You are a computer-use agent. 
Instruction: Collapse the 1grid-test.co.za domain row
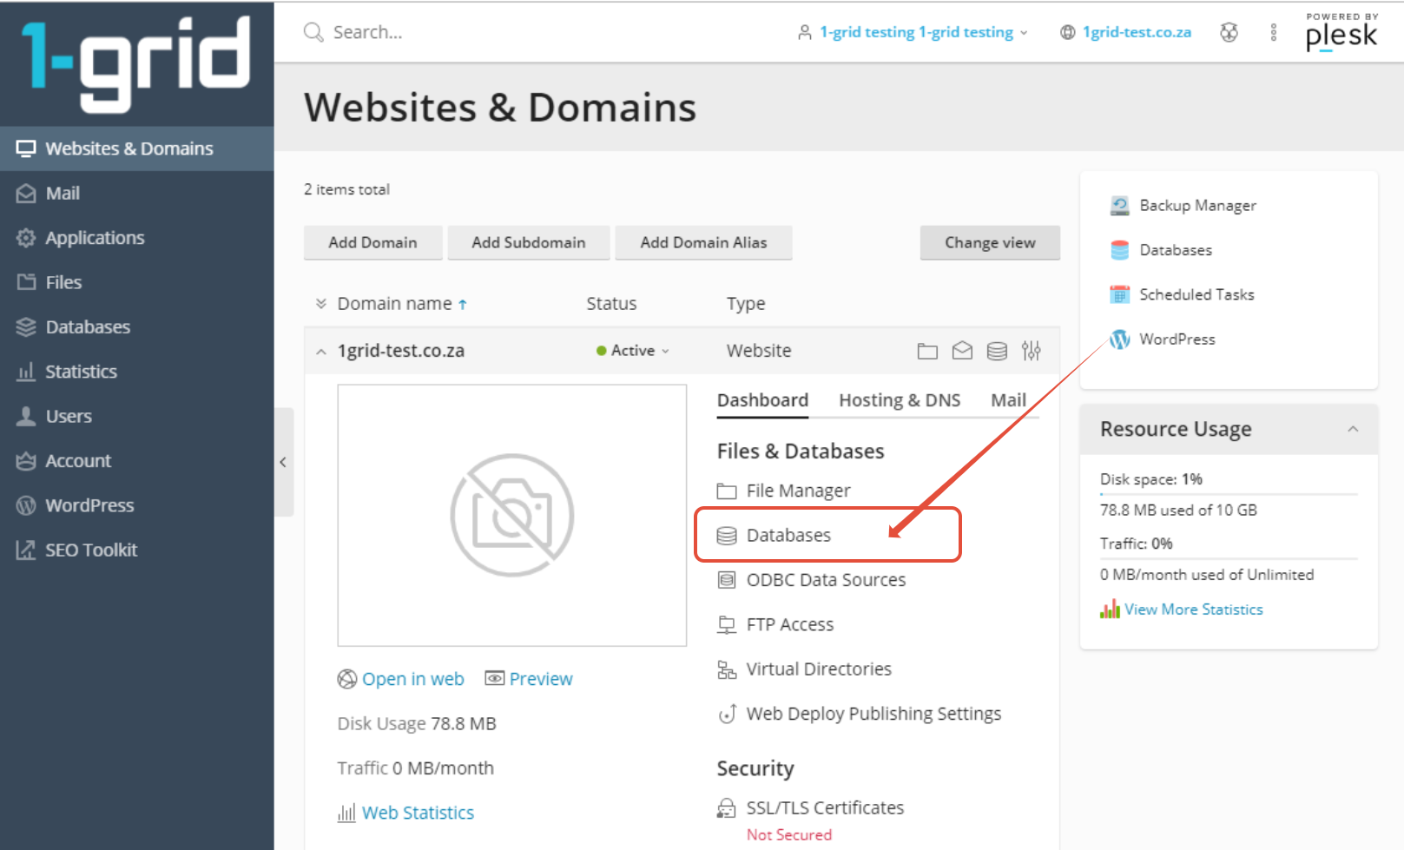tap(321, 352)
